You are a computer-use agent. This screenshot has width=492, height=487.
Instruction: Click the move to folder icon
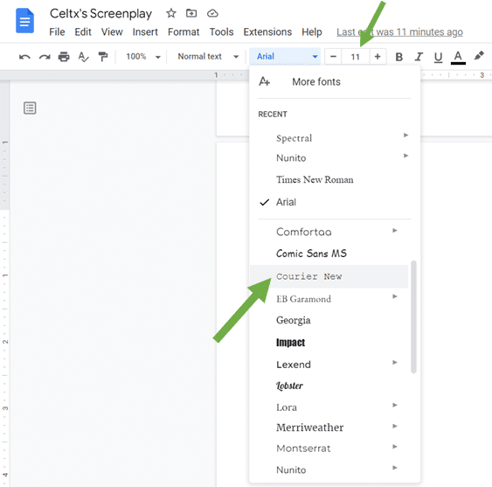[x=191, y=13]
